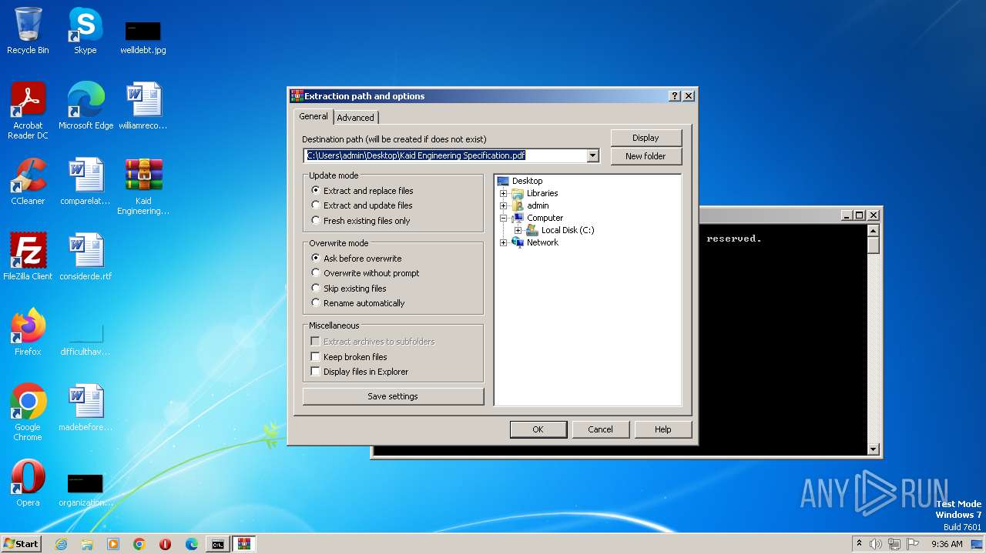The width and height of the screenshot is (986, 554).
Task: Launch Microsoft Edge desktop shortcut
Action: point(86,106)
